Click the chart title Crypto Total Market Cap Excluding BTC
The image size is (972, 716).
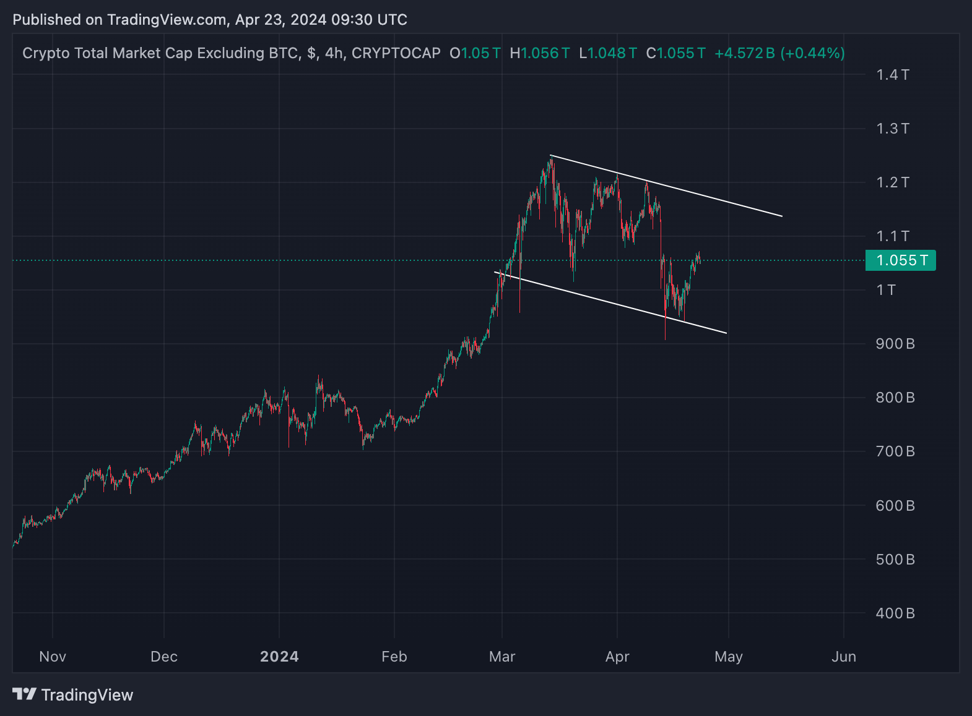pos(160,53)
